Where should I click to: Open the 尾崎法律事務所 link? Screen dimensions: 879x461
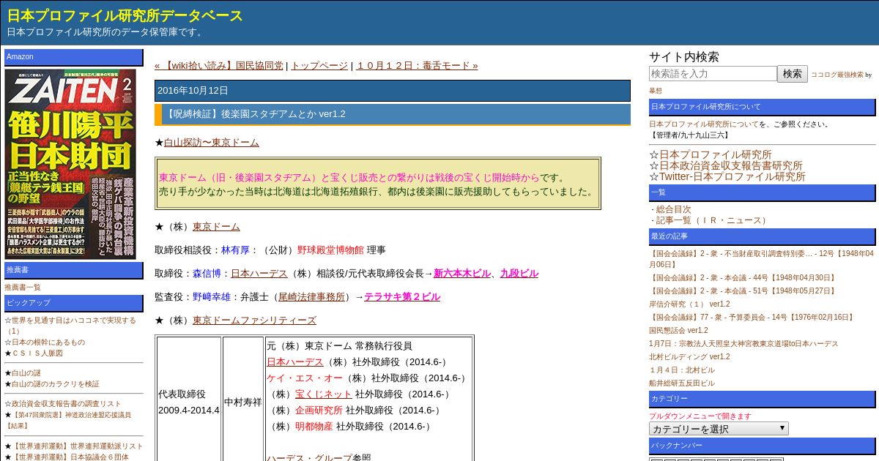[x=311, y=296]
